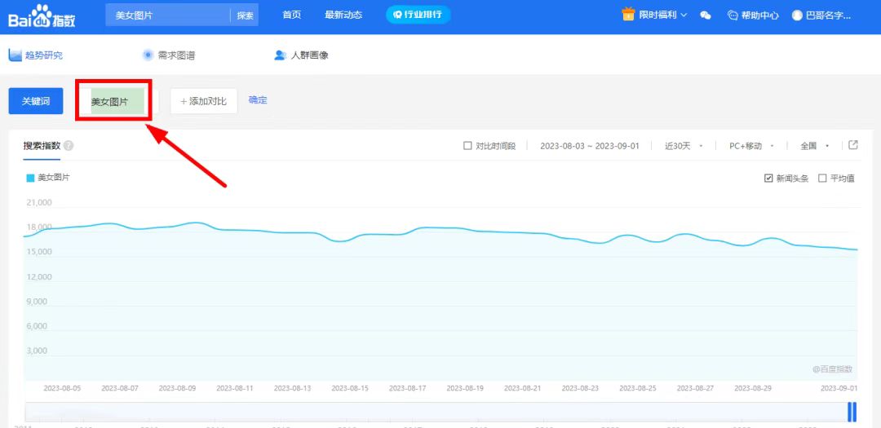Viewport: 881px width, 428px height.
Task: Click the WeChat icon in header
Action: click(x=706, y=15)
